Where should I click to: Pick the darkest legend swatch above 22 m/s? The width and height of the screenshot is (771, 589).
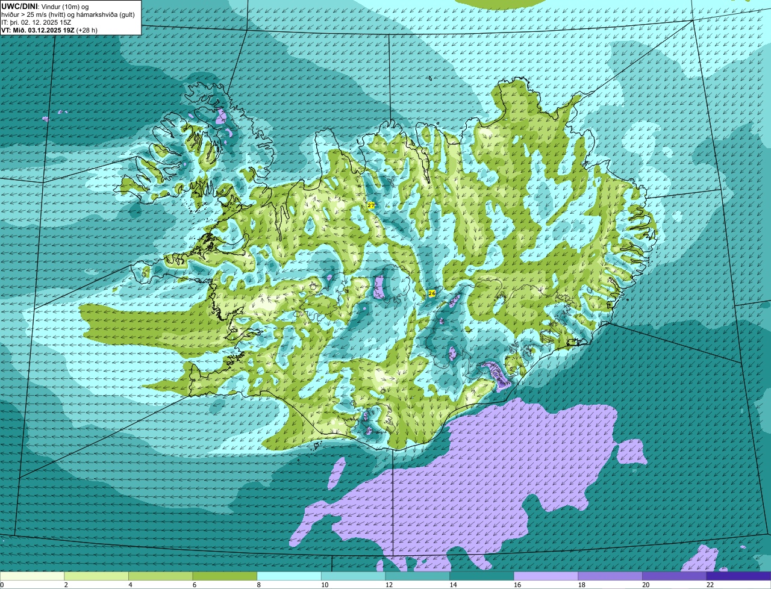(x=739, y=576)
